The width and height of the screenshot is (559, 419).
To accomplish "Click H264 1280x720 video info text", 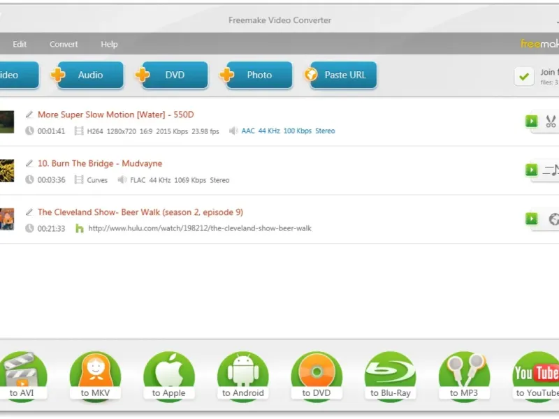I will [153, 131].
